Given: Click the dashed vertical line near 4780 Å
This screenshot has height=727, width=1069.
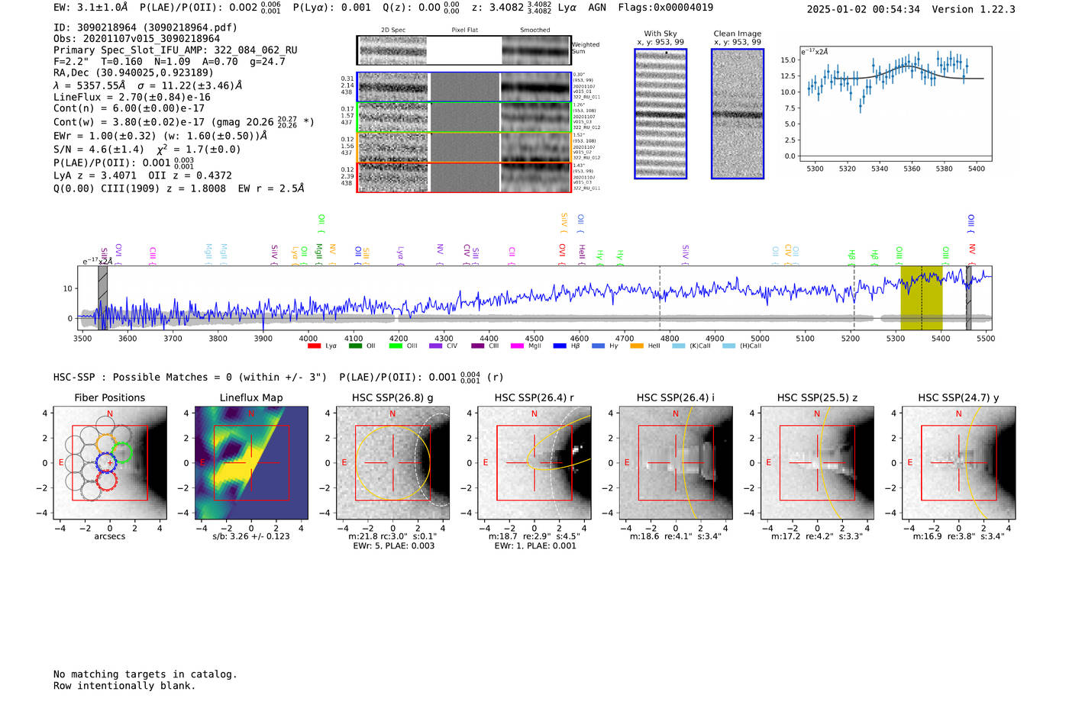Looking at the screenshot, I should tap(660, 298).
